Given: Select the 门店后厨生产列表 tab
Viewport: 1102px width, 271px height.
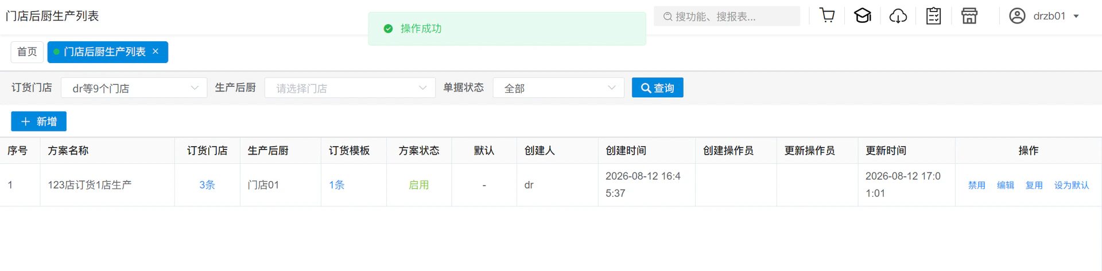Looking at the screenshot, I should tap(104, 52).
